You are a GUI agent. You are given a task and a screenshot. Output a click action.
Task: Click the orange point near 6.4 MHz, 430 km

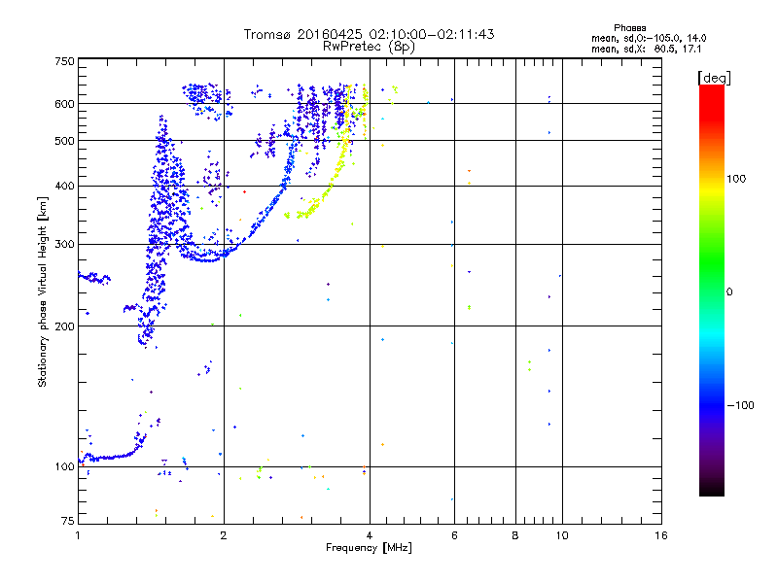click(x=469, y=171)
